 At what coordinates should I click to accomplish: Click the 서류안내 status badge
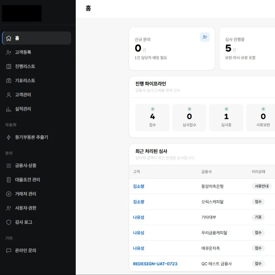pyautogui.click(x=261, y=186)
